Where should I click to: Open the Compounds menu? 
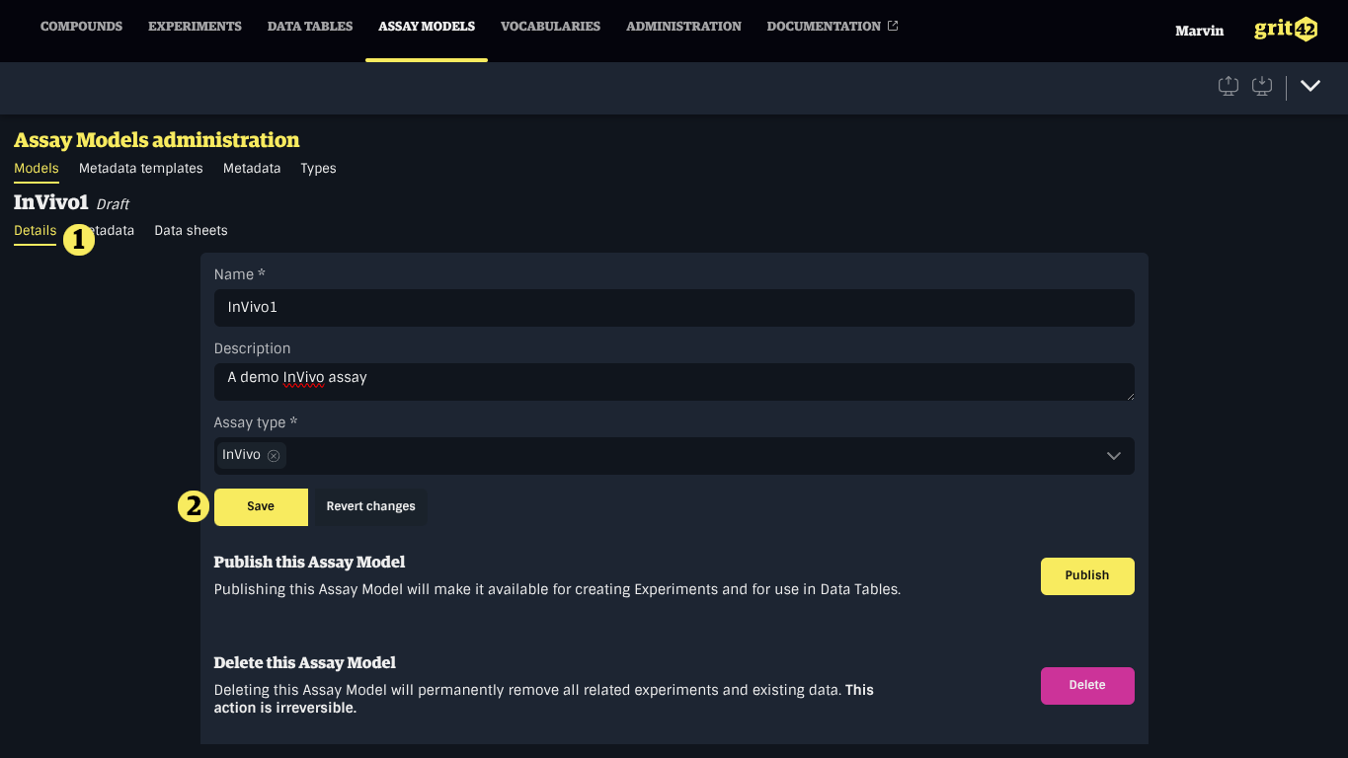click(82, 27)
